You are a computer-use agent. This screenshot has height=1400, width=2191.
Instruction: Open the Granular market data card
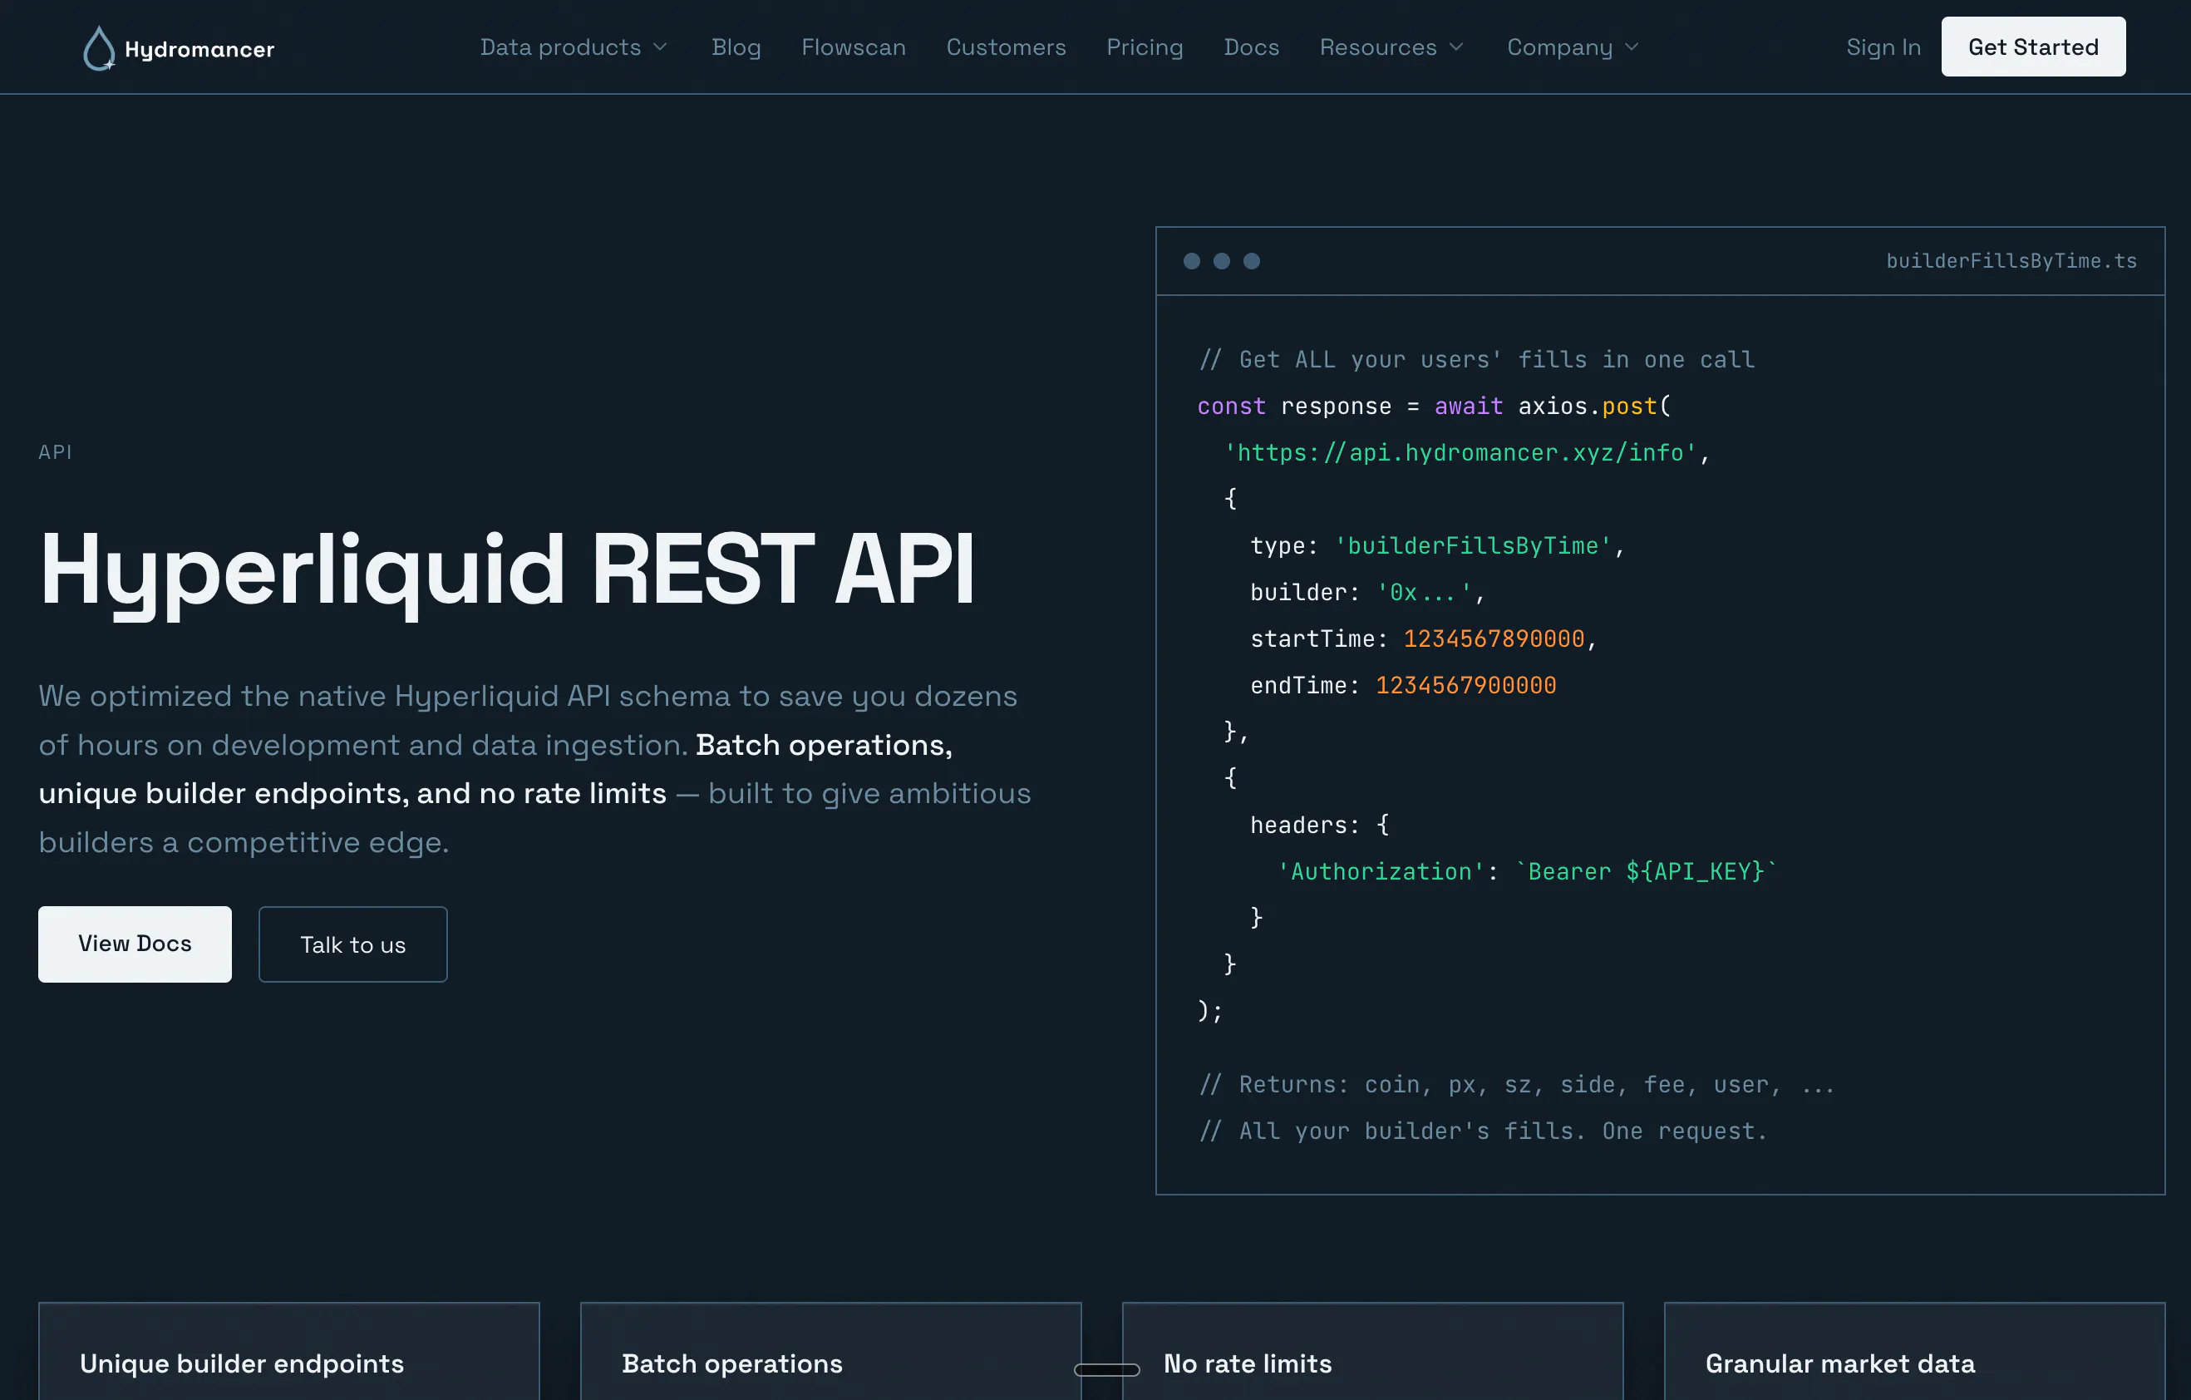pos(1914,1352)
